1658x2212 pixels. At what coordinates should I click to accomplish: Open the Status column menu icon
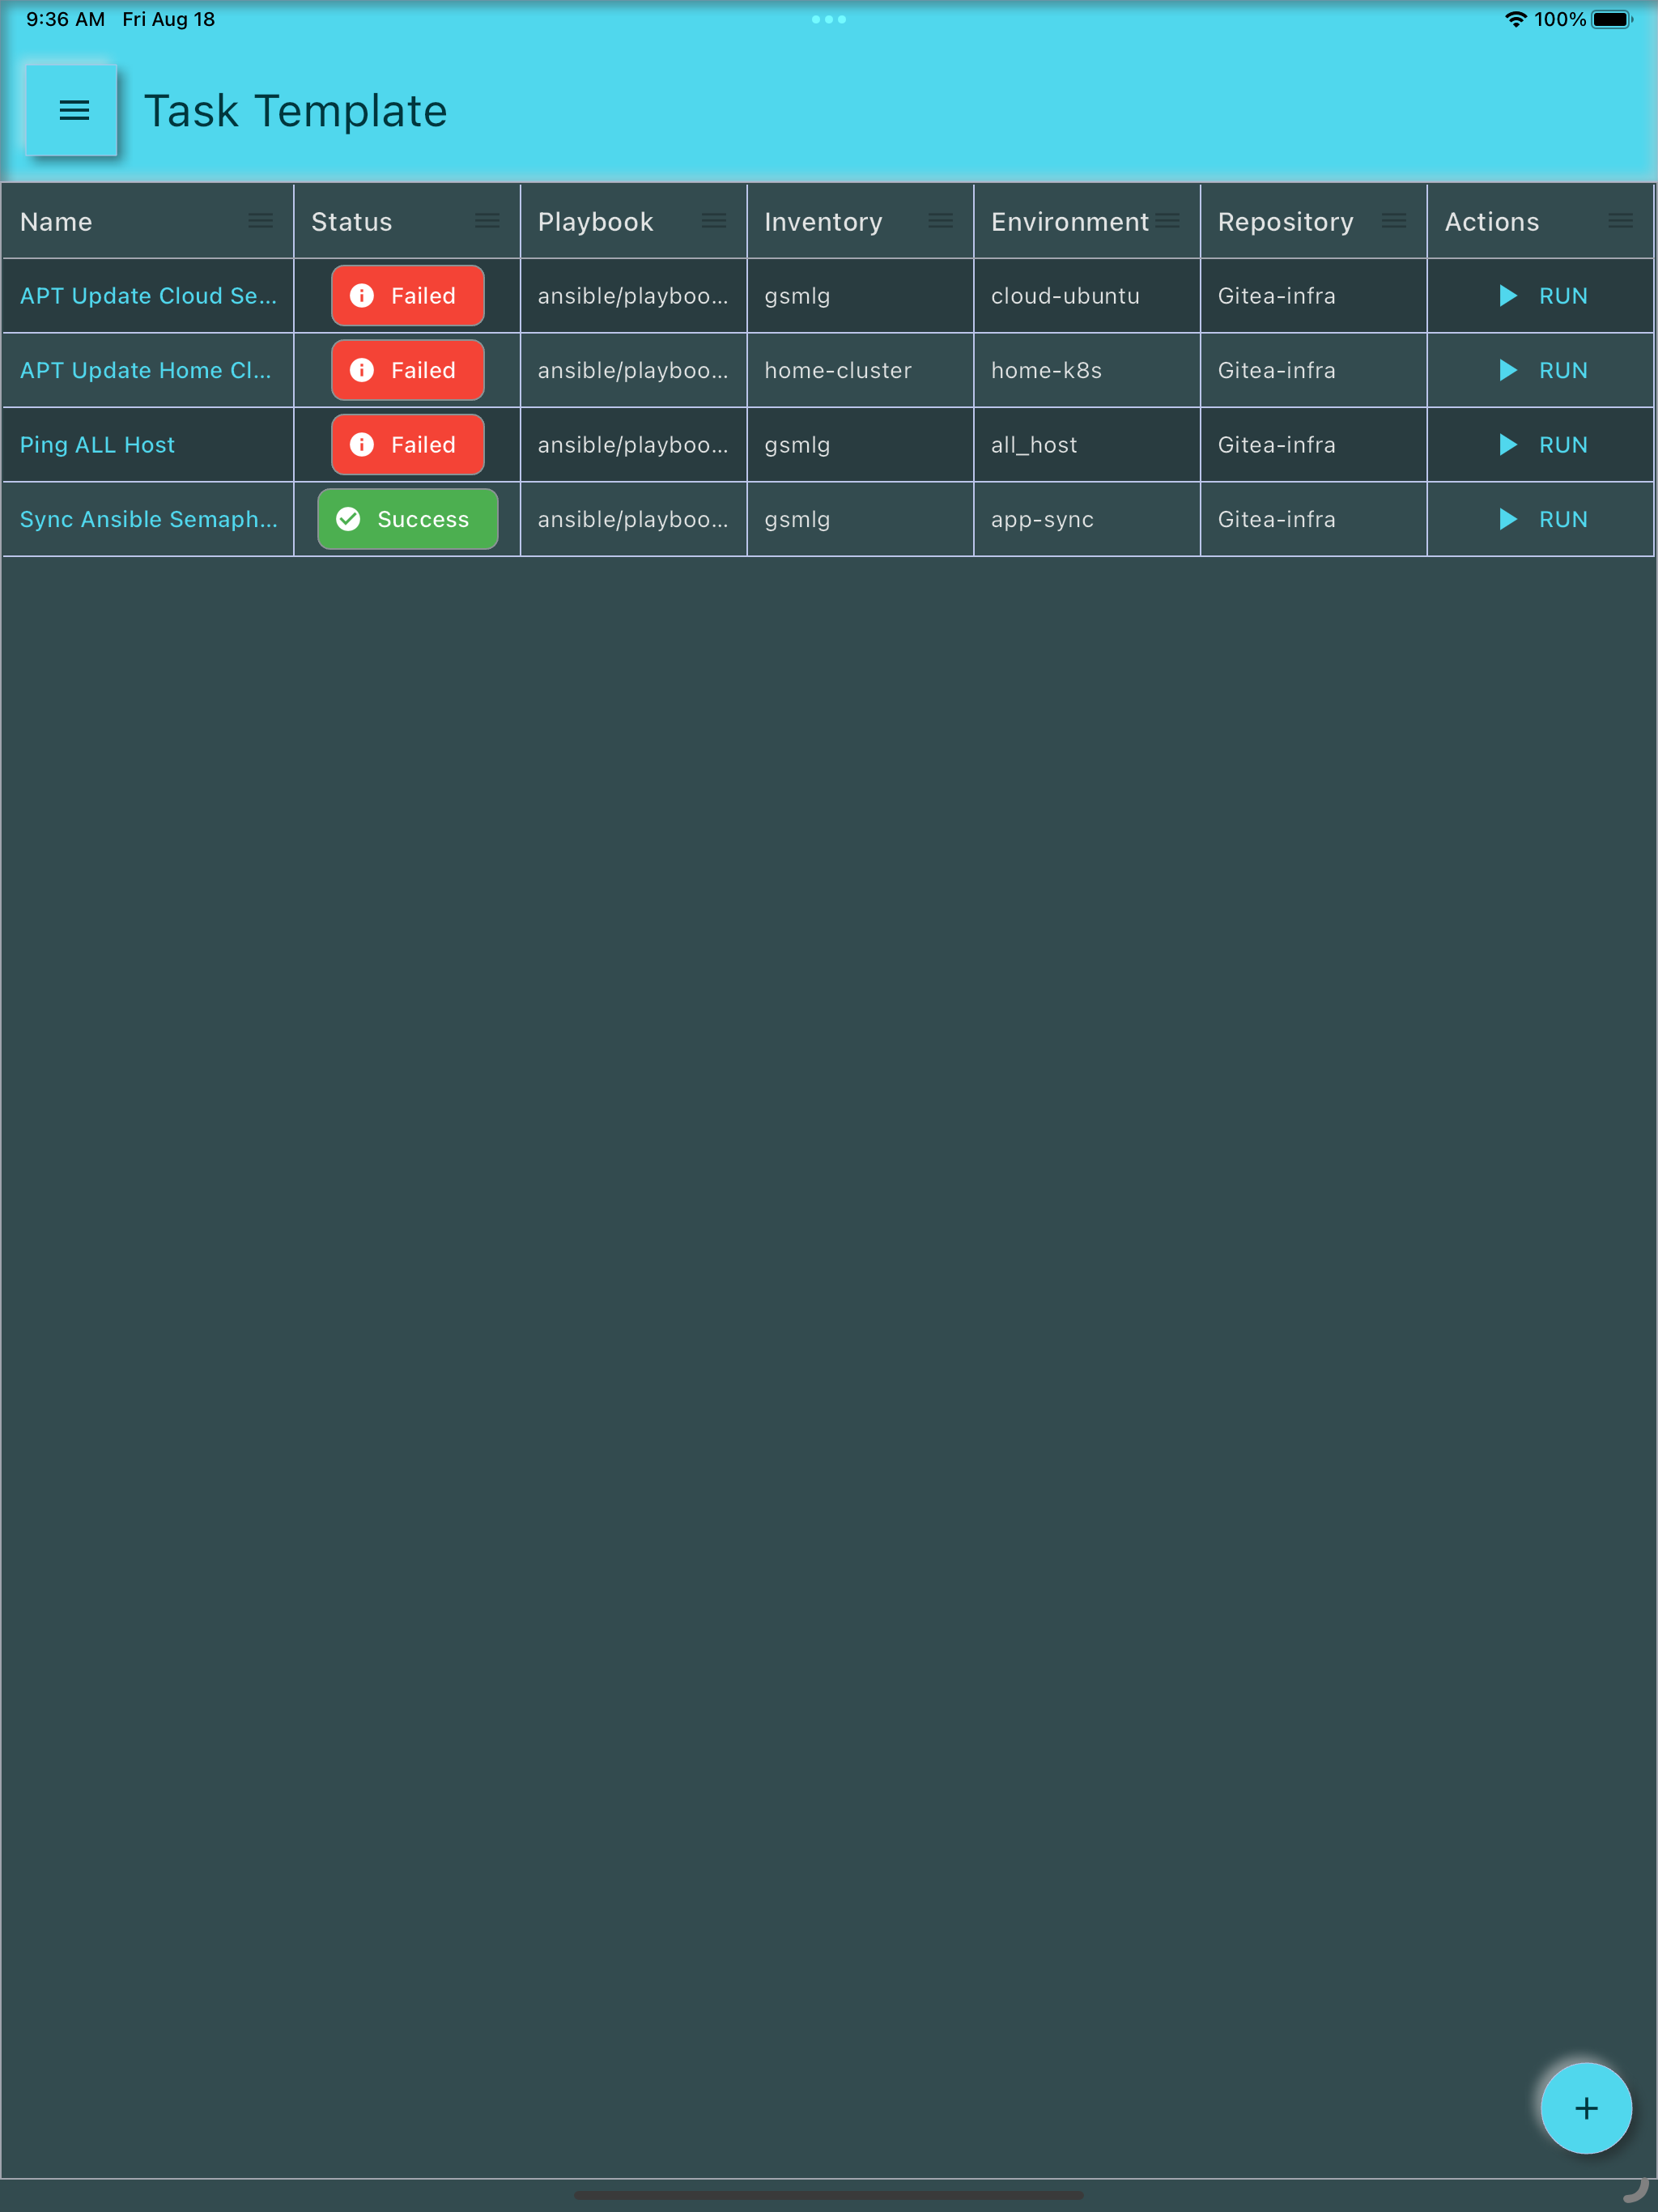(487, 221)
